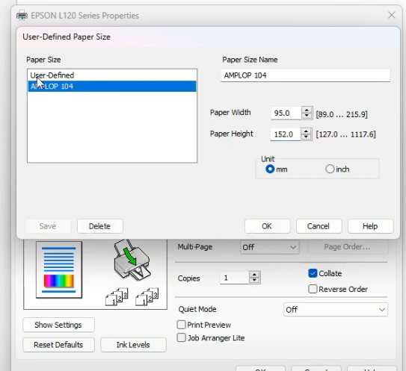Increase Copies with the up arrow
Viewport: 406px width, 371px height.
click(x=254, y=275)
